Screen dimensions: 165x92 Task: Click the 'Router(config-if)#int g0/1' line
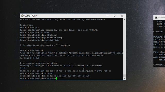pyautogui.click(x=37, y=73)
